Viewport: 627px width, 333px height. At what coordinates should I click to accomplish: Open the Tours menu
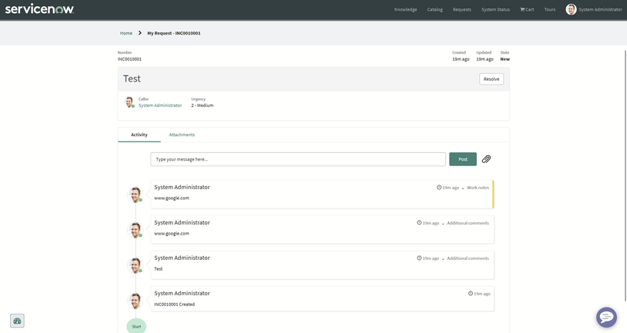coord(549,9)
